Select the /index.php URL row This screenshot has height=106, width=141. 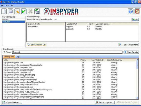[70, 68]
